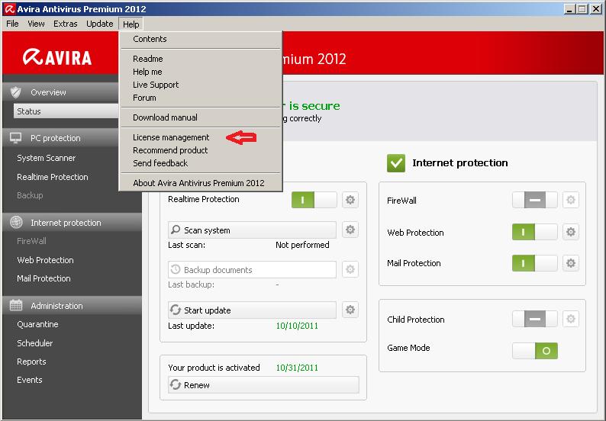
Task: Toggle the FireWall switch
Action: pos(535,200)
